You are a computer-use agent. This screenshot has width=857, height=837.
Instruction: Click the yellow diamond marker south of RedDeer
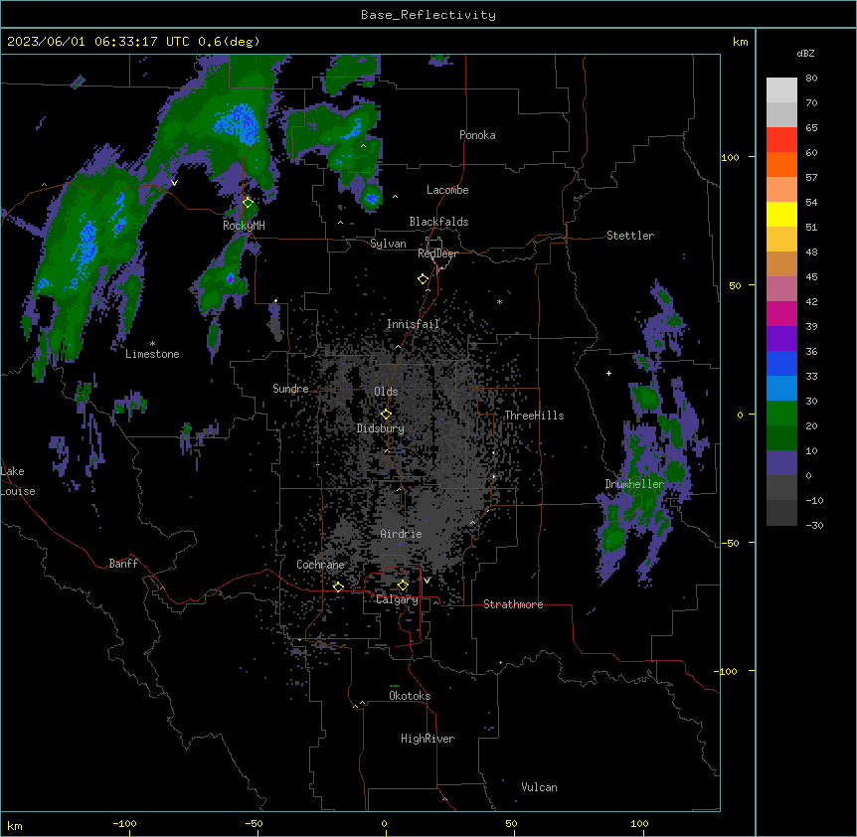point(423,279)
